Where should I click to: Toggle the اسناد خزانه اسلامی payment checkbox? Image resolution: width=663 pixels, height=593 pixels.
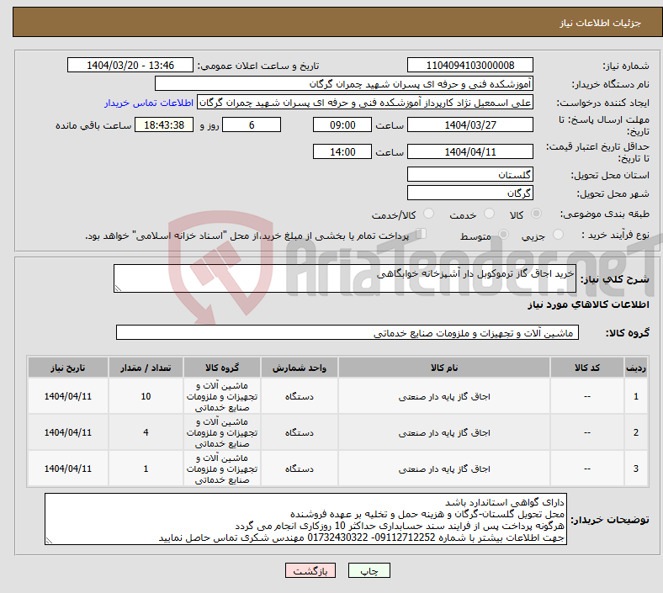tap(422, 234)
